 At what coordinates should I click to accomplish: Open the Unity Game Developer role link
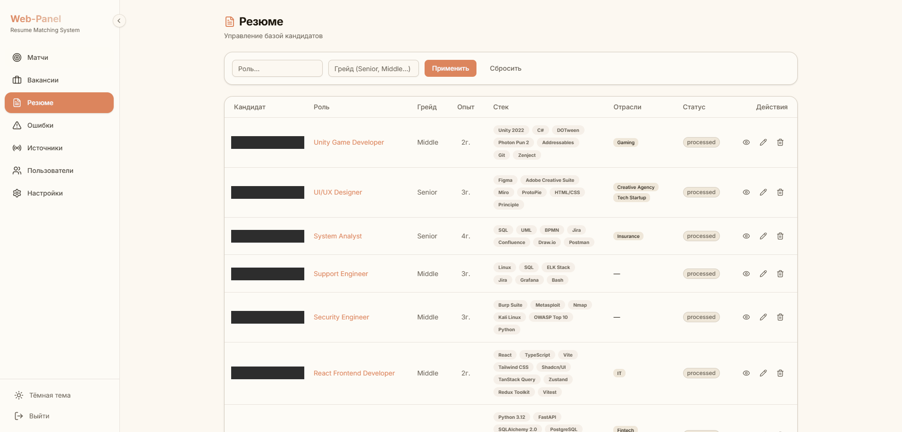pos(349,142)
